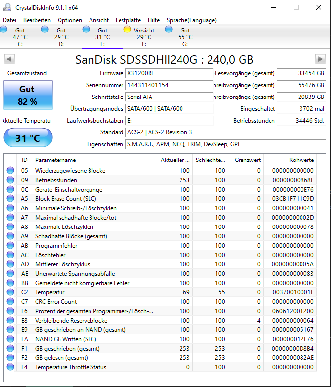This screenshot has width=331, height=387.
Task: Click the Eigenschaften field with S.M.A.R.T.
Action: 226,144
